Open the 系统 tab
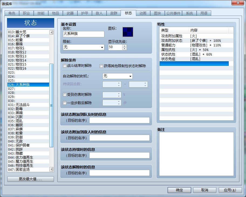Viewport: 246px width, 197px height. pos(189,13)
